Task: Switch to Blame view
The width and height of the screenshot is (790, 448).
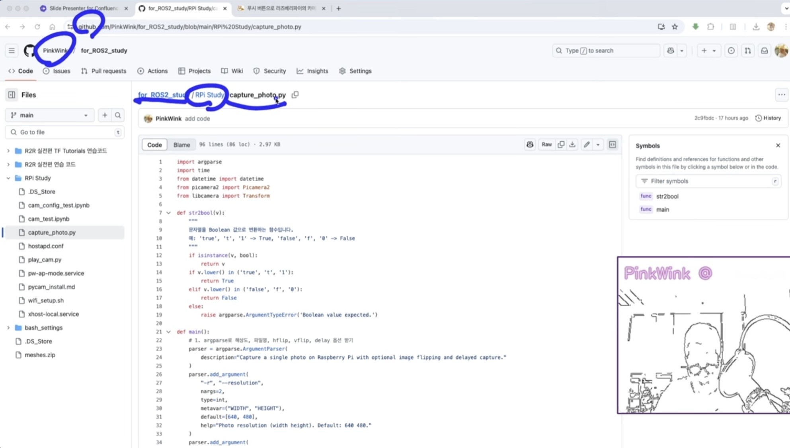Action: click(x=181, y=145)
